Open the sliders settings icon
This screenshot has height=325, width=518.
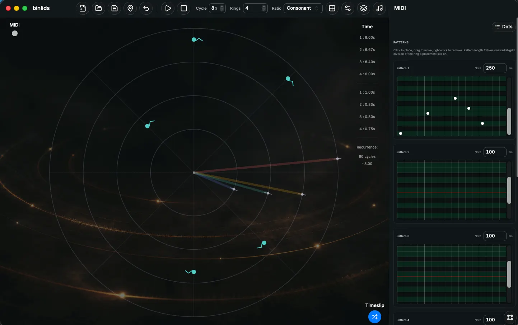pos(348,8)
